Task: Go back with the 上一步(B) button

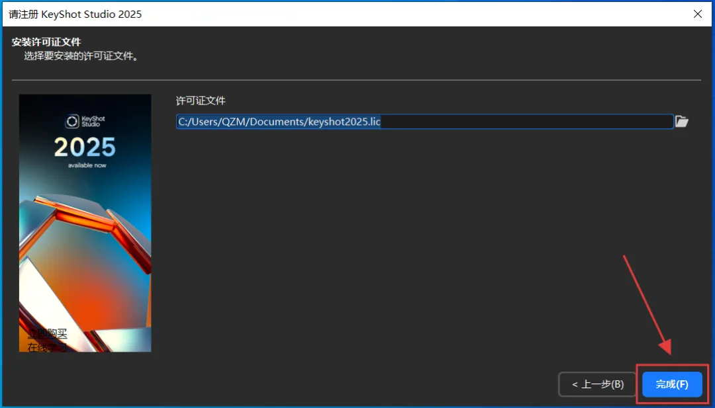Action: click(597, 384)
